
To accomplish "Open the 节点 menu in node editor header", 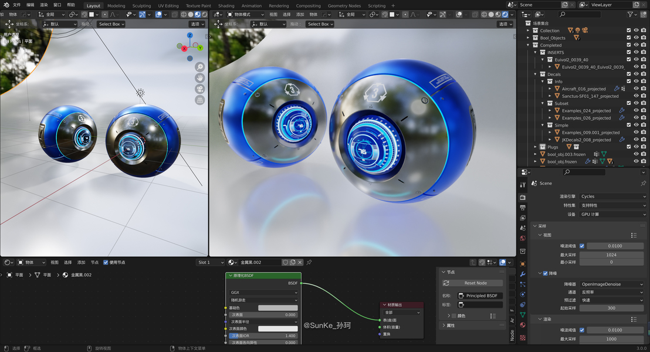I will (94, 262).
